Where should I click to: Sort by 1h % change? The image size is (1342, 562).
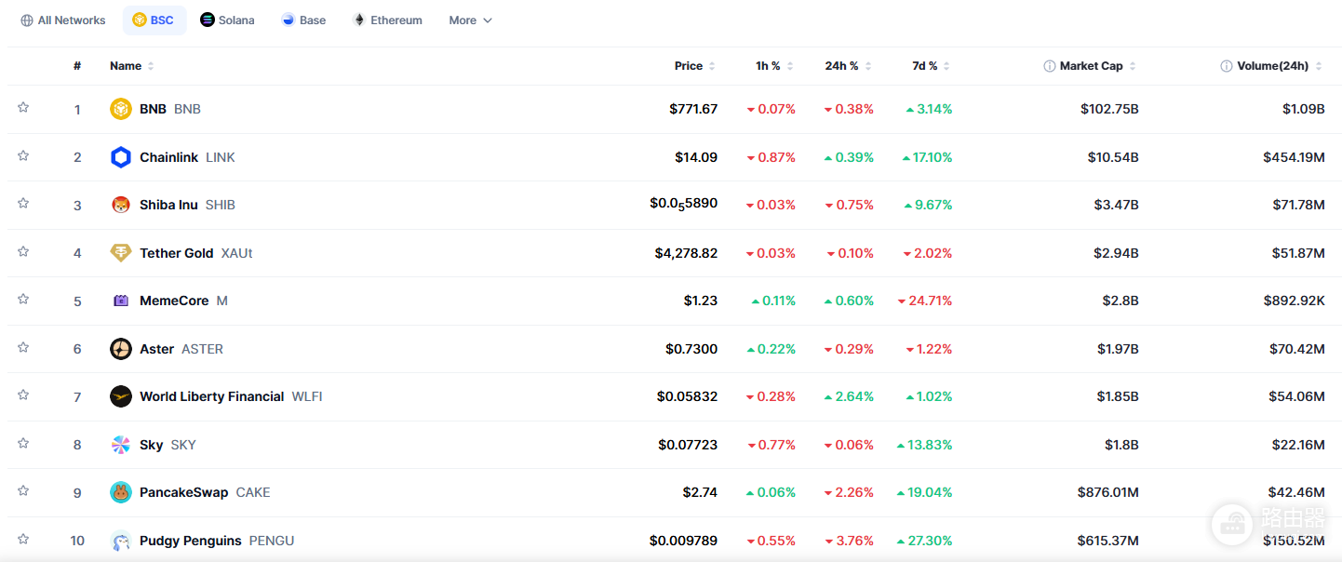tap(774, 66)
